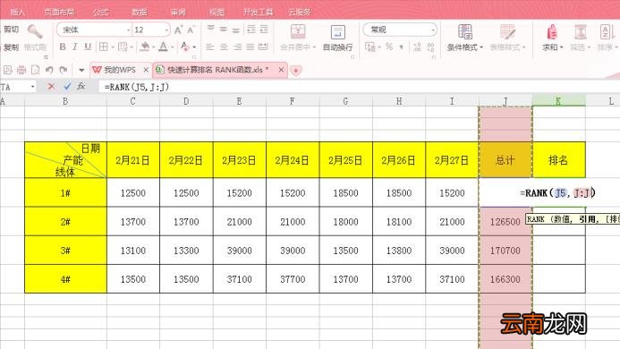Open the Formulas (公式) ribbon tab
The width and height of the screenshot is (620, 349).
tap(100, 12)
